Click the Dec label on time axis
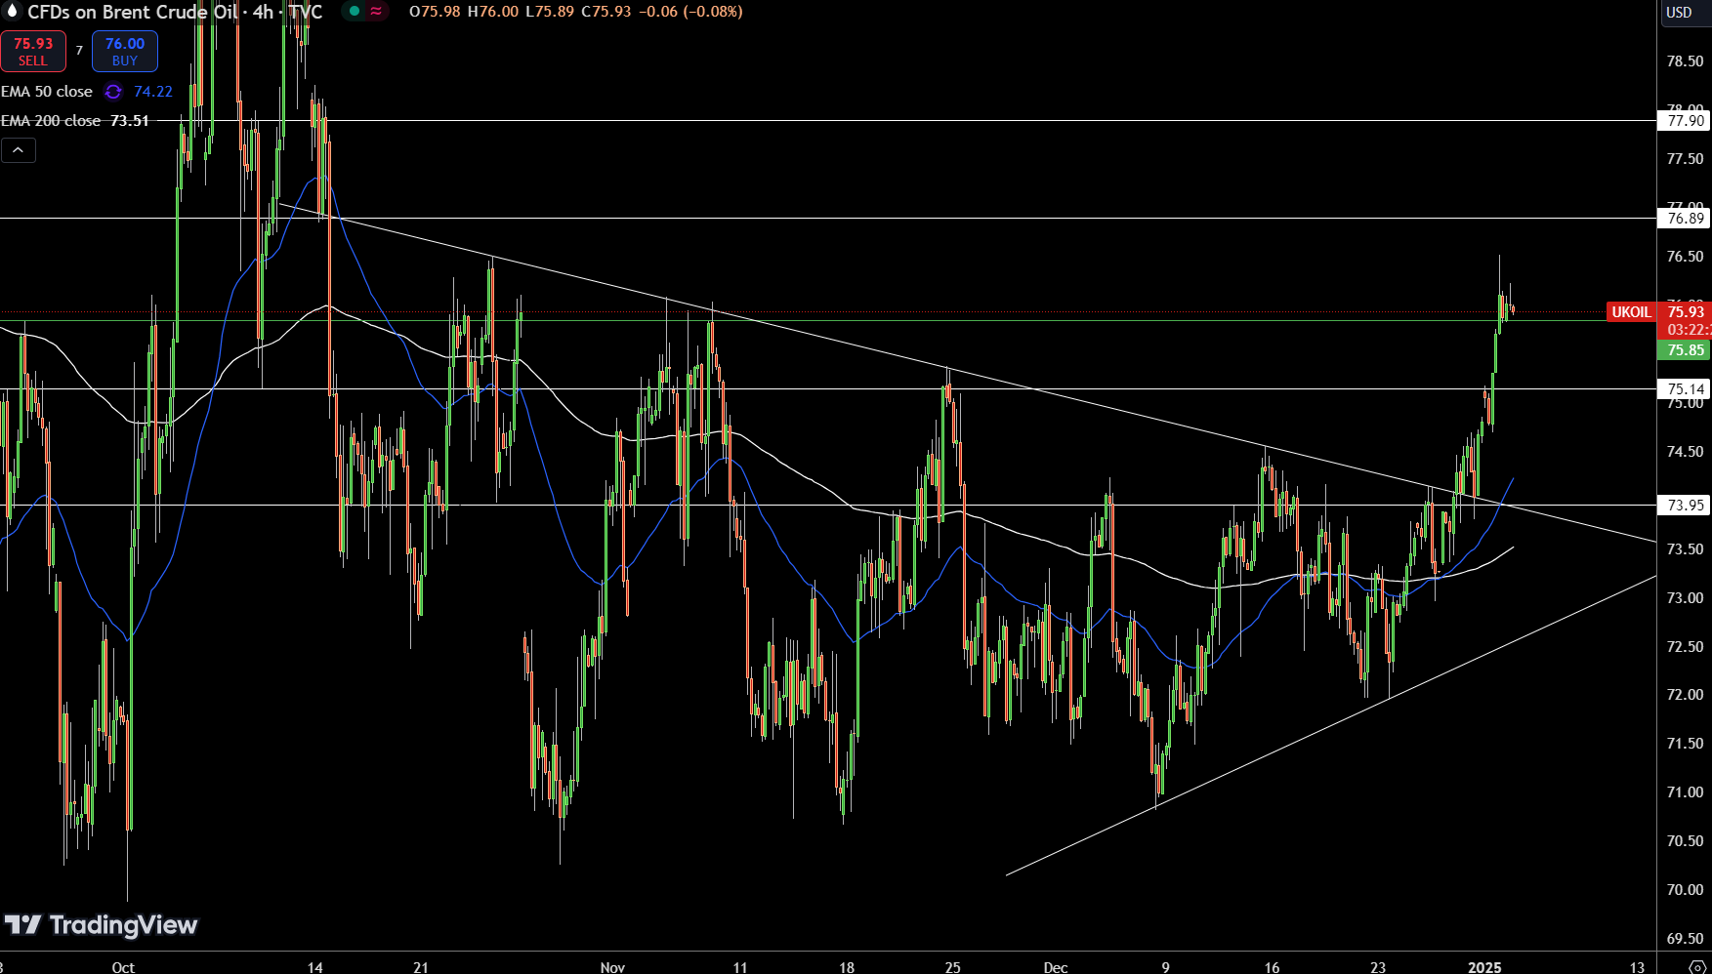1712x974 pixels. pyautogui.click(x=1056, y=967)
